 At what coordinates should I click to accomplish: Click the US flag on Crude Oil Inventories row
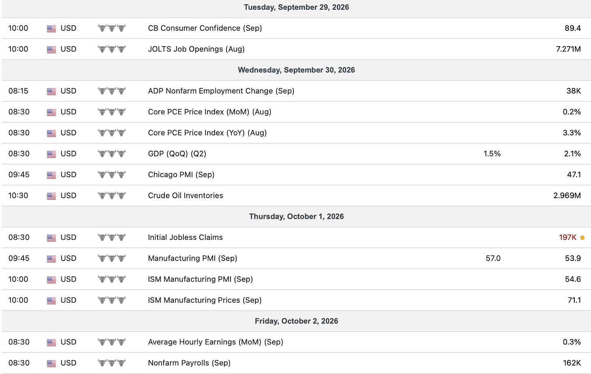tap(51, 196)
